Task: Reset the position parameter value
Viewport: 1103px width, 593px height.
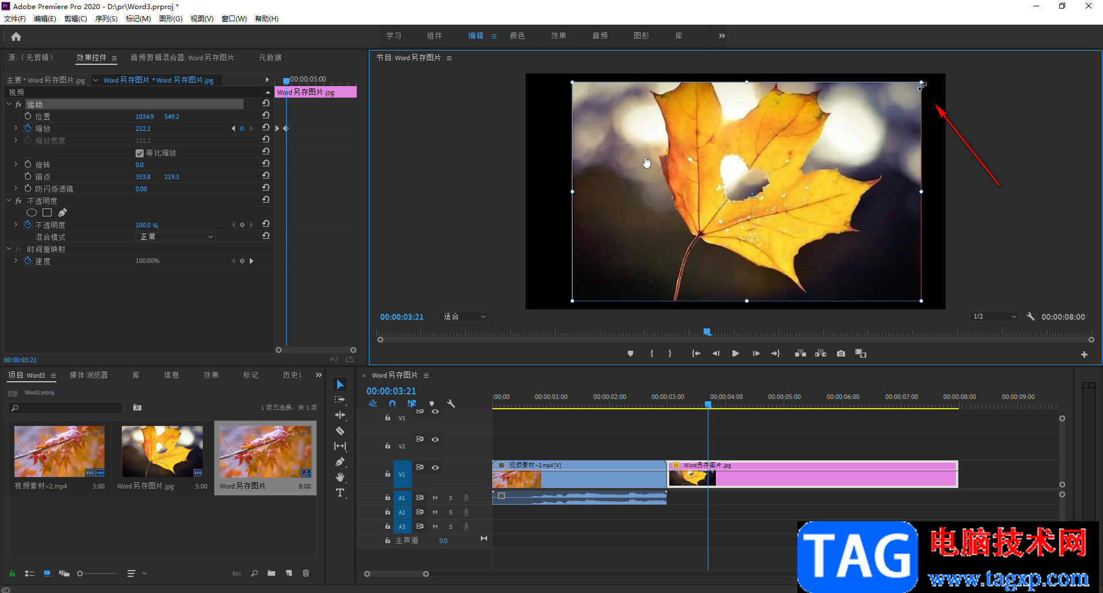Action: point(265,116)
